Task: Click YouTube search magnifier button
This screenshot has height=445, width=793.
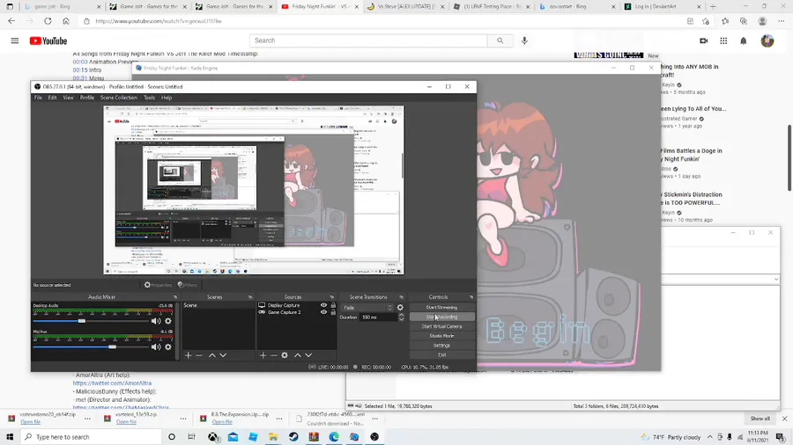Action: point(500,40)
